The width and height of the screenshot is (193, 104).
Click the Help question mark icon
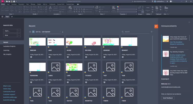pos(171,2)
